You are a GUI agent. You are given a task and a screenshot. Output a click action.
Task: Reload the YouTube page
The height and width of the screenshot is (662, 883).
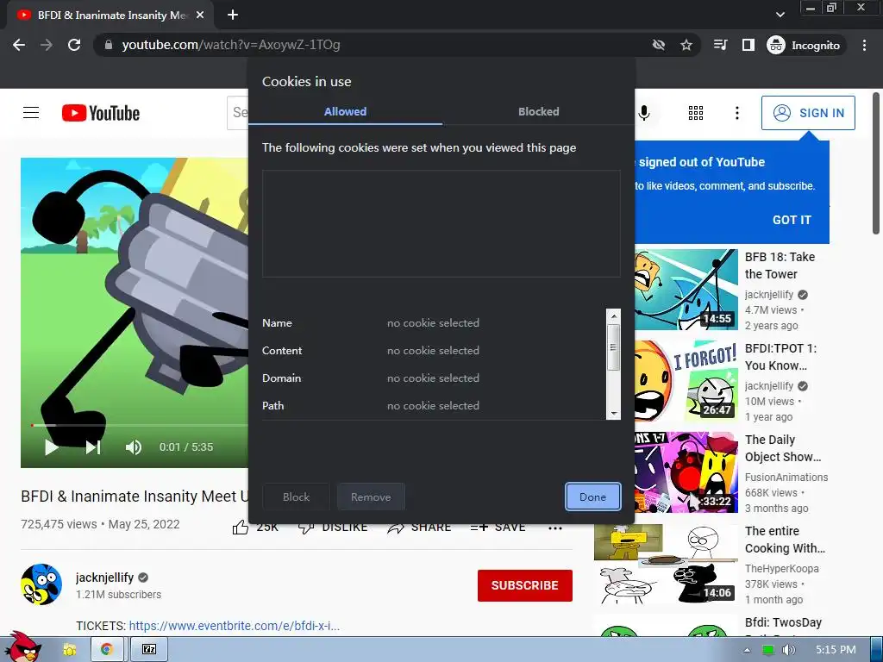(x=74, y=45)
